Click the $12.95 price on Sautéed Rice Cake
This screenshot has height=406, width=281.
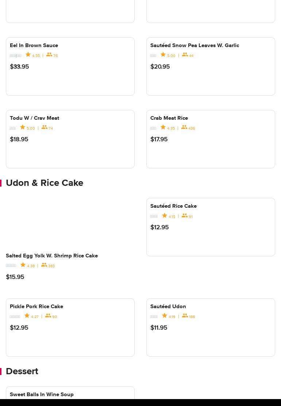159,227
